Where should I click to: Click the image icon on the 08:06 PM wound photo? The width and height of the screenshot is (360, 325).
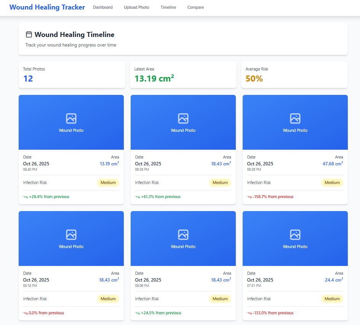pos(183,235)
